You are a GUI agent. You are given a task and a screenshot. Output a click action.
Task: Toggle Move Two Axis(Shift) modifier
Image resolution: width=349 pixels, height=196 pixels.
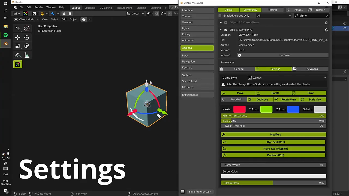(273, 149)
